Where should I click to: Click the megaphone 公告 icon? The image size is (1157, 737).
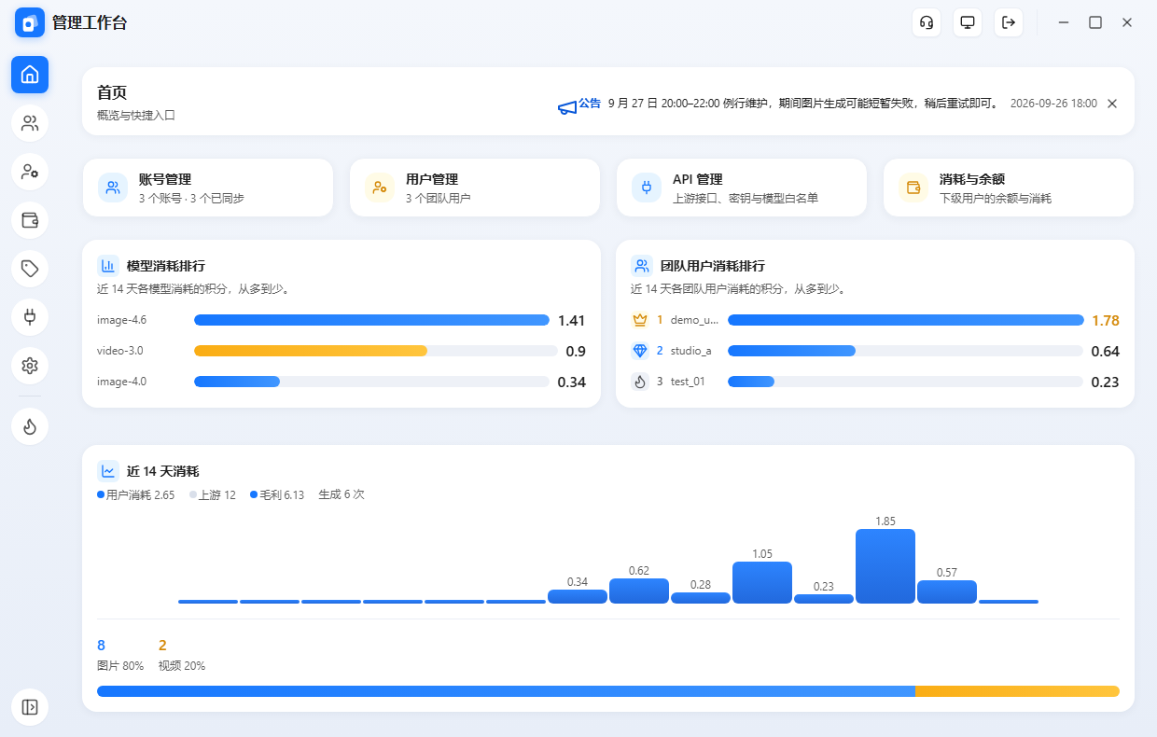[x=567, y=107]
